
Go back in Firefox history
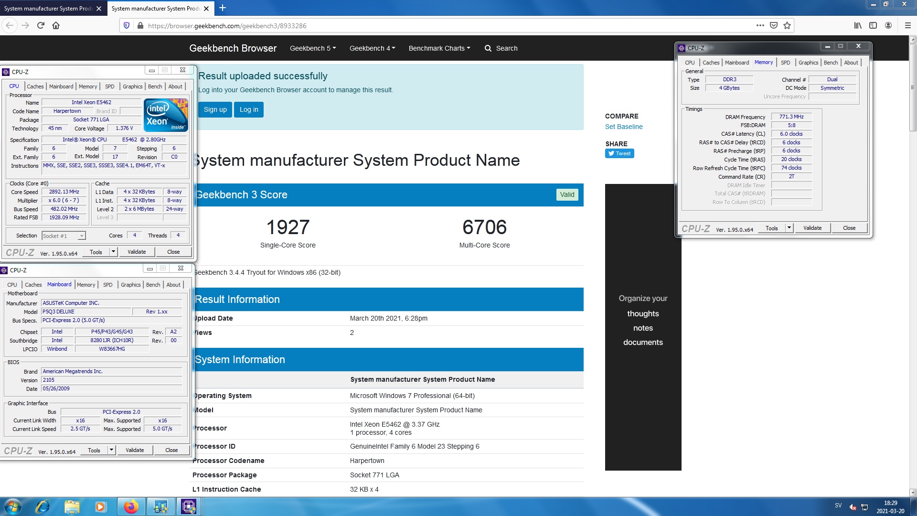10,25
